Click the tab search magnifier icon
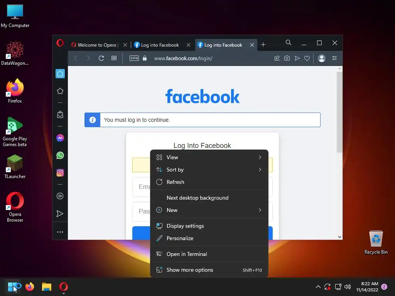 click(289, 42)
